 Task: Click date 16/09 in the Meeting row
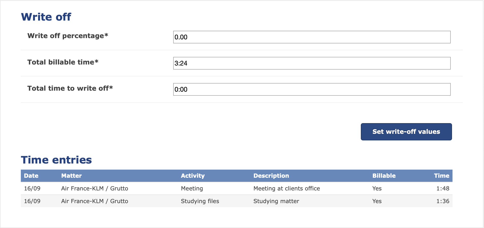32,188
